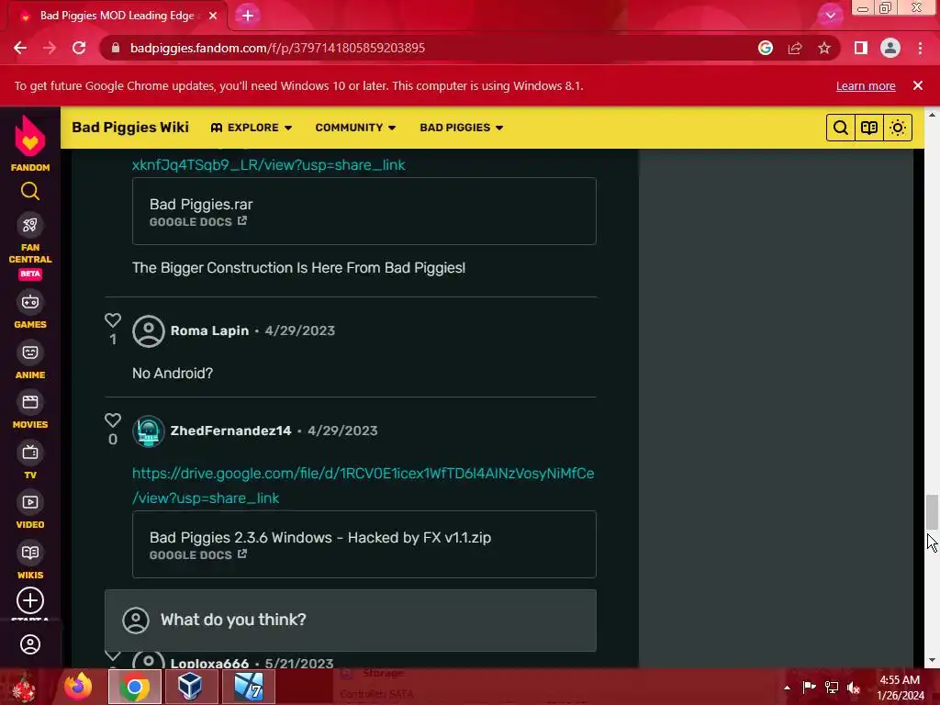Open Roma Lapin username link
This screenshot has width=940, height=705.
209,330
